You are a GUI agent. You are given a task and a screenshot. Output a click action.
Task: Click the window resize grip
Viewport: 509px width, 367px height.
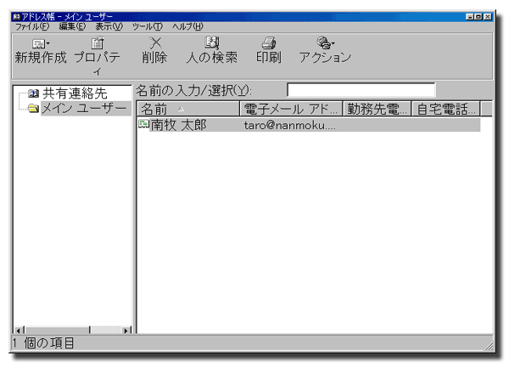click(489, 346)
